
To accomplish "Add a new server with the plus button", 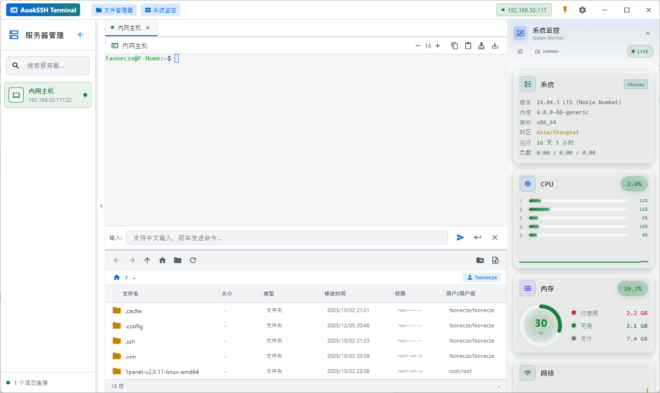I will pyautogui.click(x=80, y=35).
